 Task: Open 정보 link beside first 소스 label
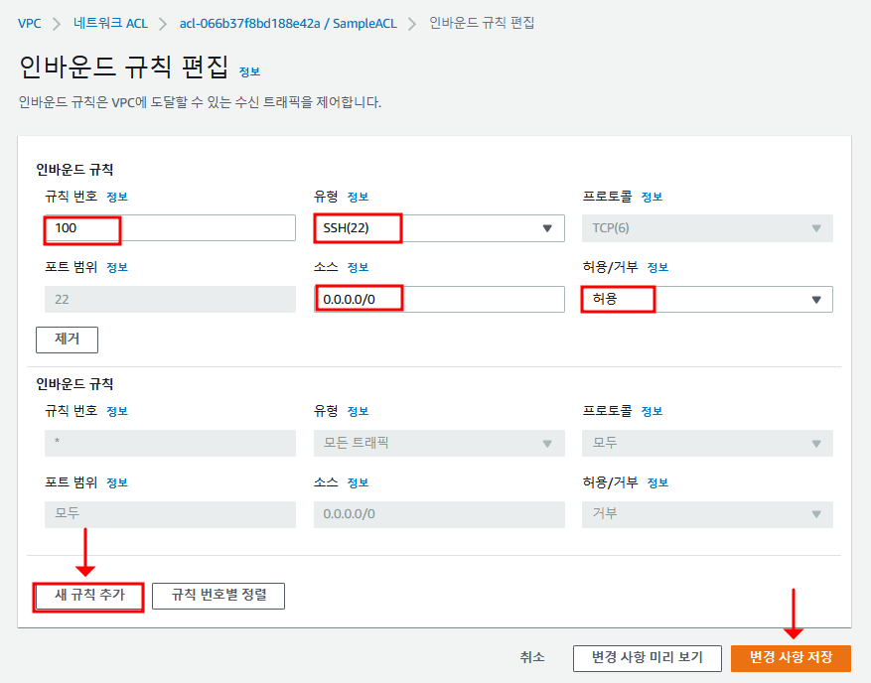click(x=358, y=268)
